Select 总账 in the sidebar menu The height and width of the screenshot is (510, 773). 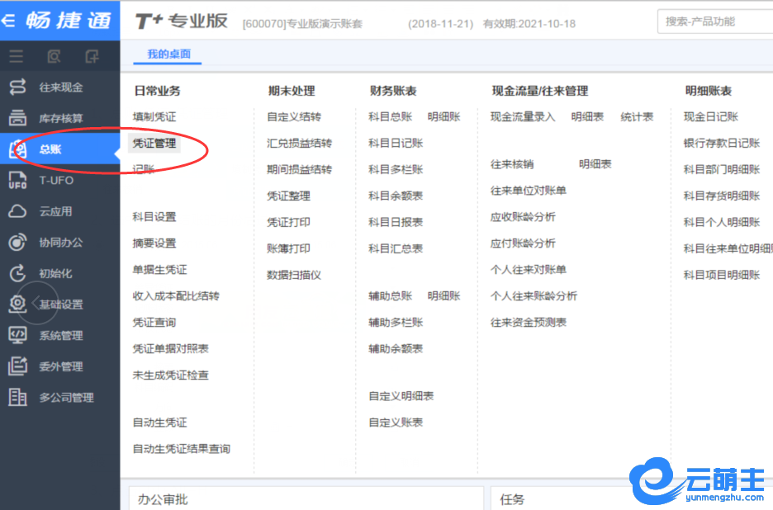tap(50, 149)
